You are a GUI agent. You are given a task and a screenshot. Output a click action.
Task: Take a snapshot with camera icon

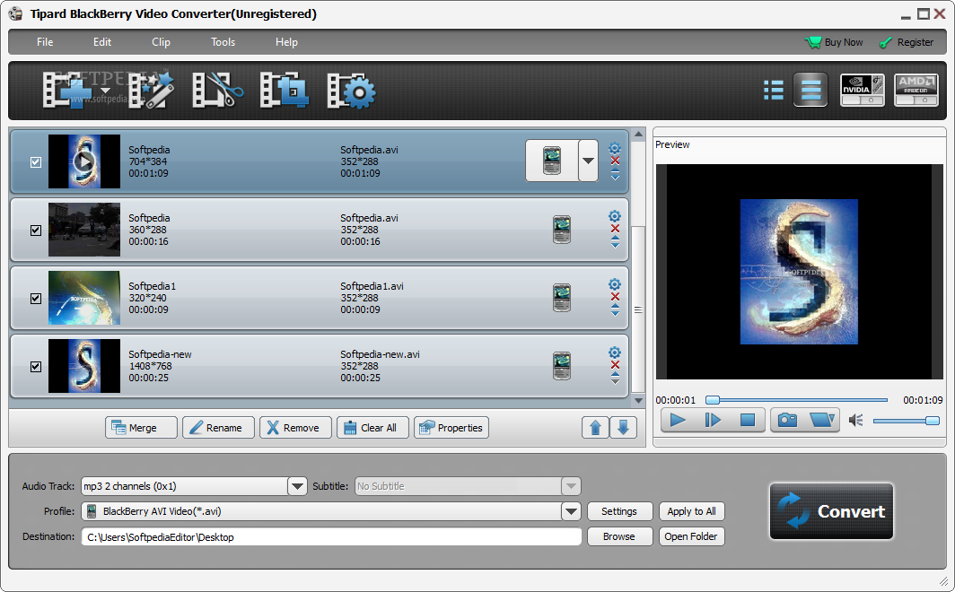pos(787,420)
